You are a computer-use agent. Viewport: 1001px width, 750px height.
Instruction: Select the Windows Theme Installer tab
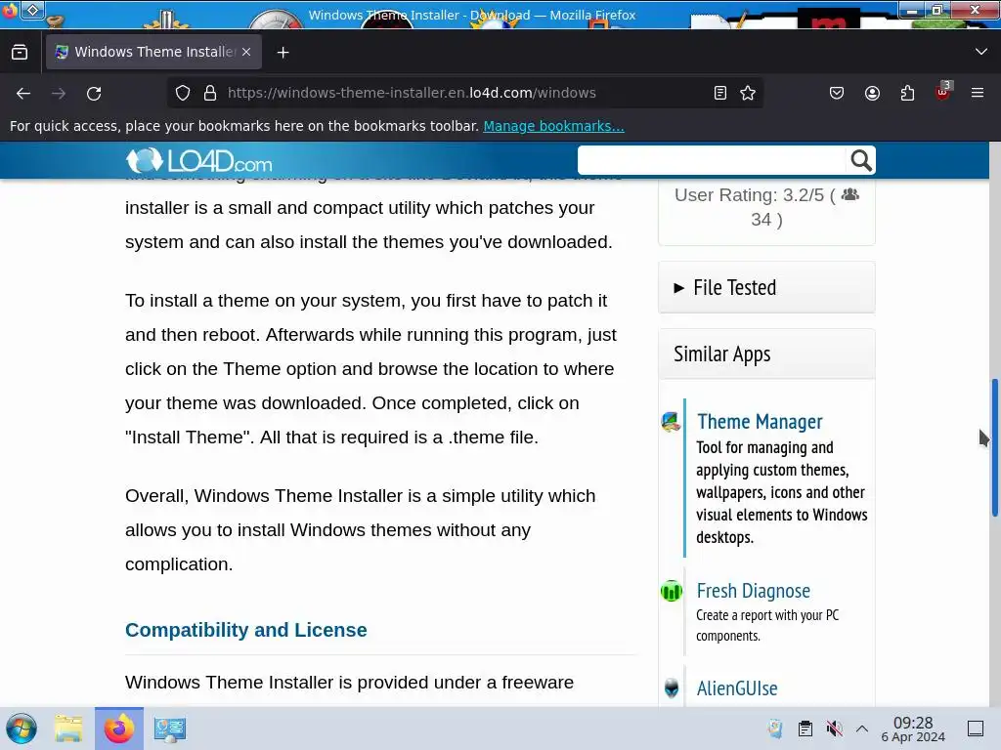pyautogui.click(x=153, y=52)
